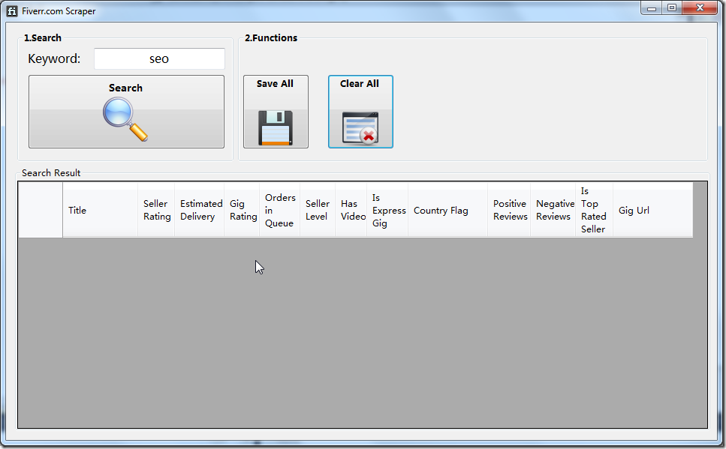Viewport: 726px width, 449px height.
Task: Sort by the Seller Rating column header
Action: (x=156, y=210)
